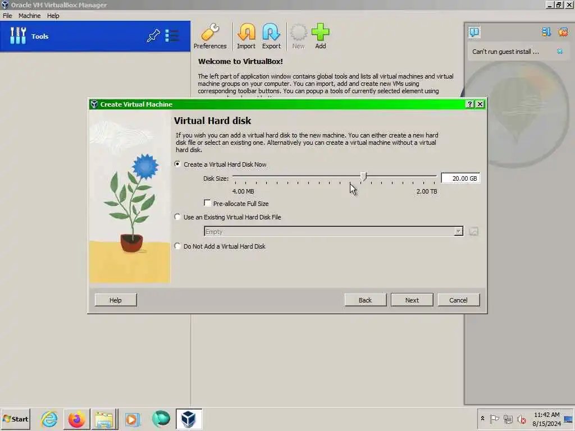Click the Import appliance toolbar icon
The width and height of the screenshot is (575, 431).
[x=246, y=36]
